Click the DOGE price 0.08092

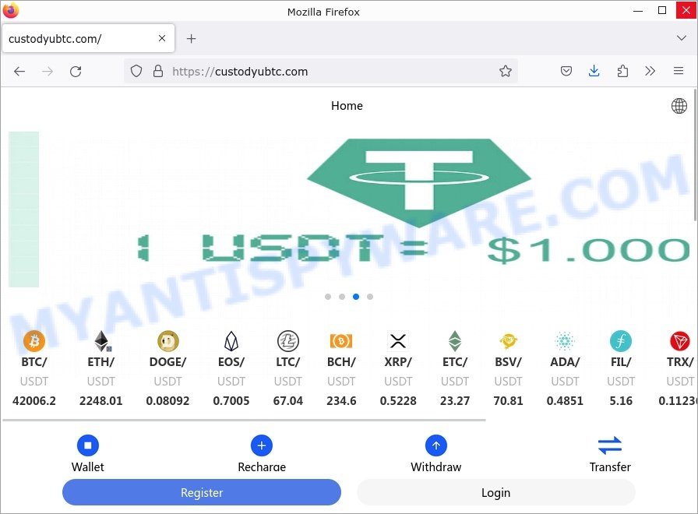tap(167, 401)
